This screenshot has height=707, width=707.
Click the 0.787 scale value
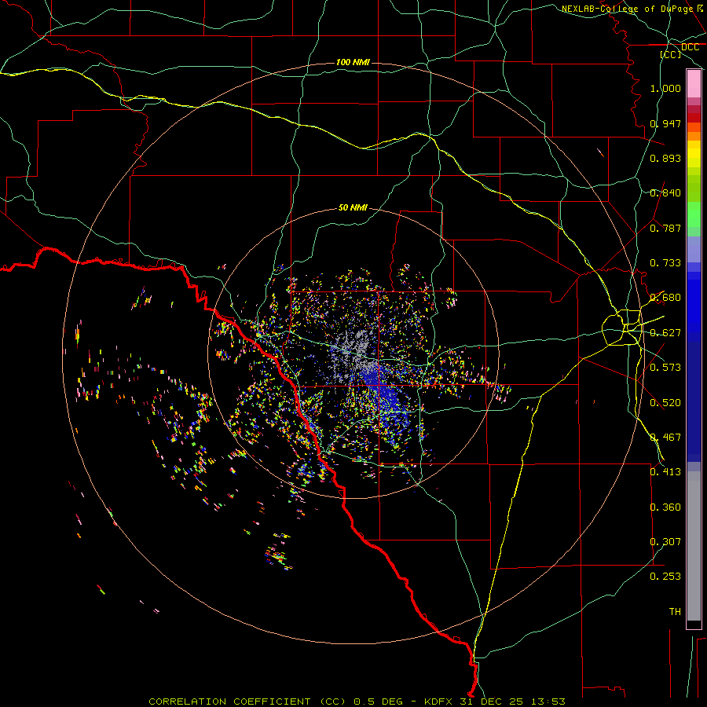665,228
